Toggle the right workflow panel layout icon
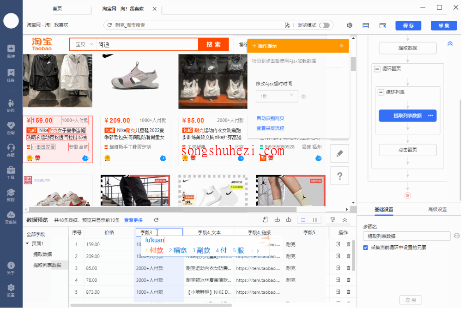 coord(383,25)
